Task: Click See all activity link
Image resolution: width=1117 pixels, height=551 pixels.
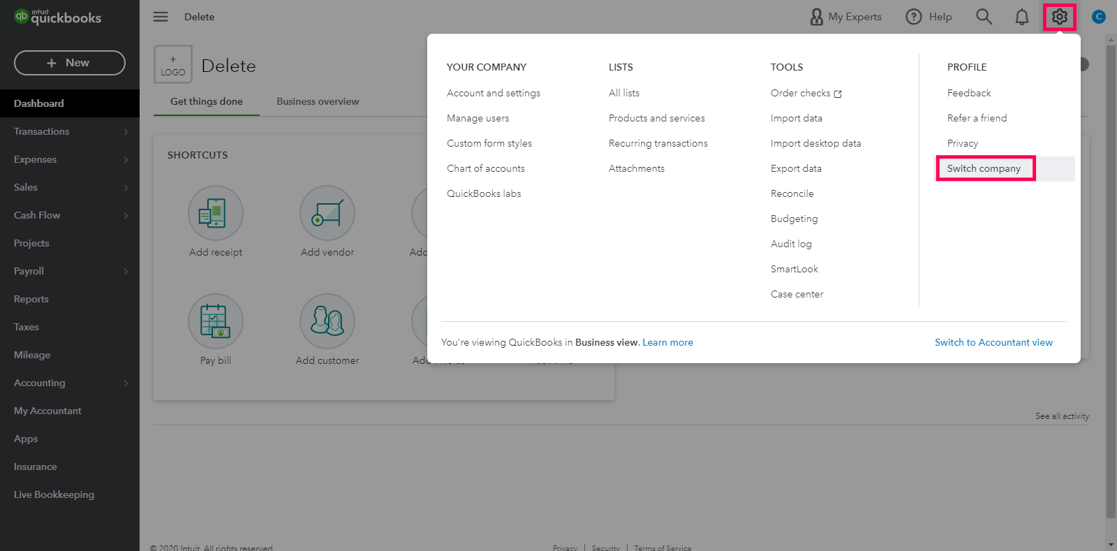Action: click(x=1062, y=416)
